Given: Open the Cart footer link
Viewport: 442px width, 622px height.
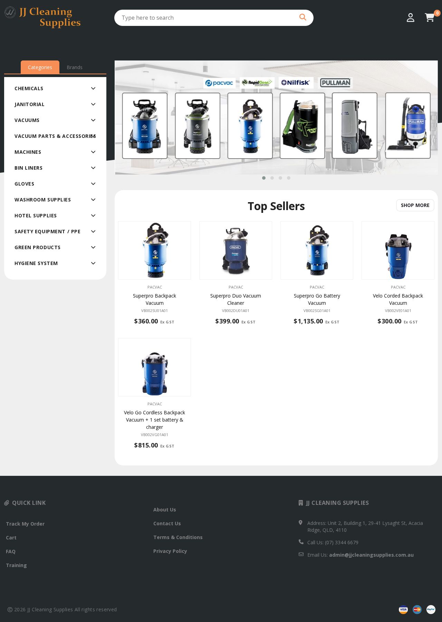Looking at the screenshot, I should coord(11,538).
